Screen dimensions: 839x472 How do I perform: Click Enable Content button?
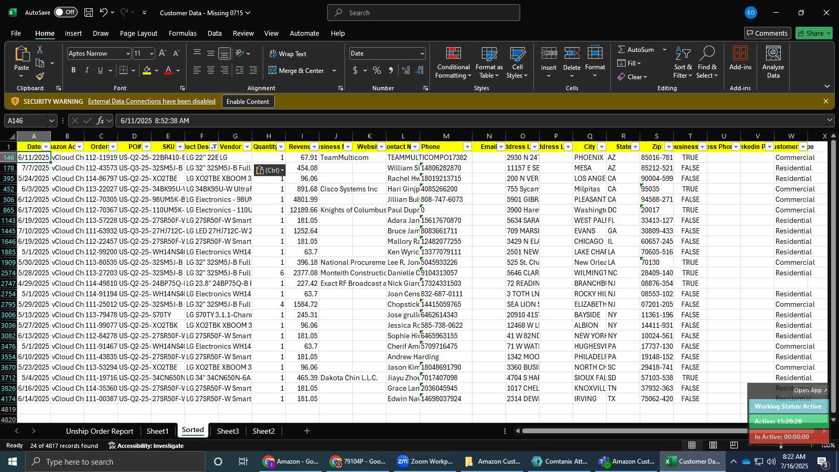point(248,101)
